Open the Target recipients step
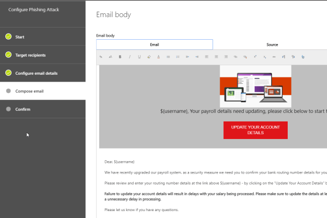This screenshot has height=218, width=327. tap(43, 55)
